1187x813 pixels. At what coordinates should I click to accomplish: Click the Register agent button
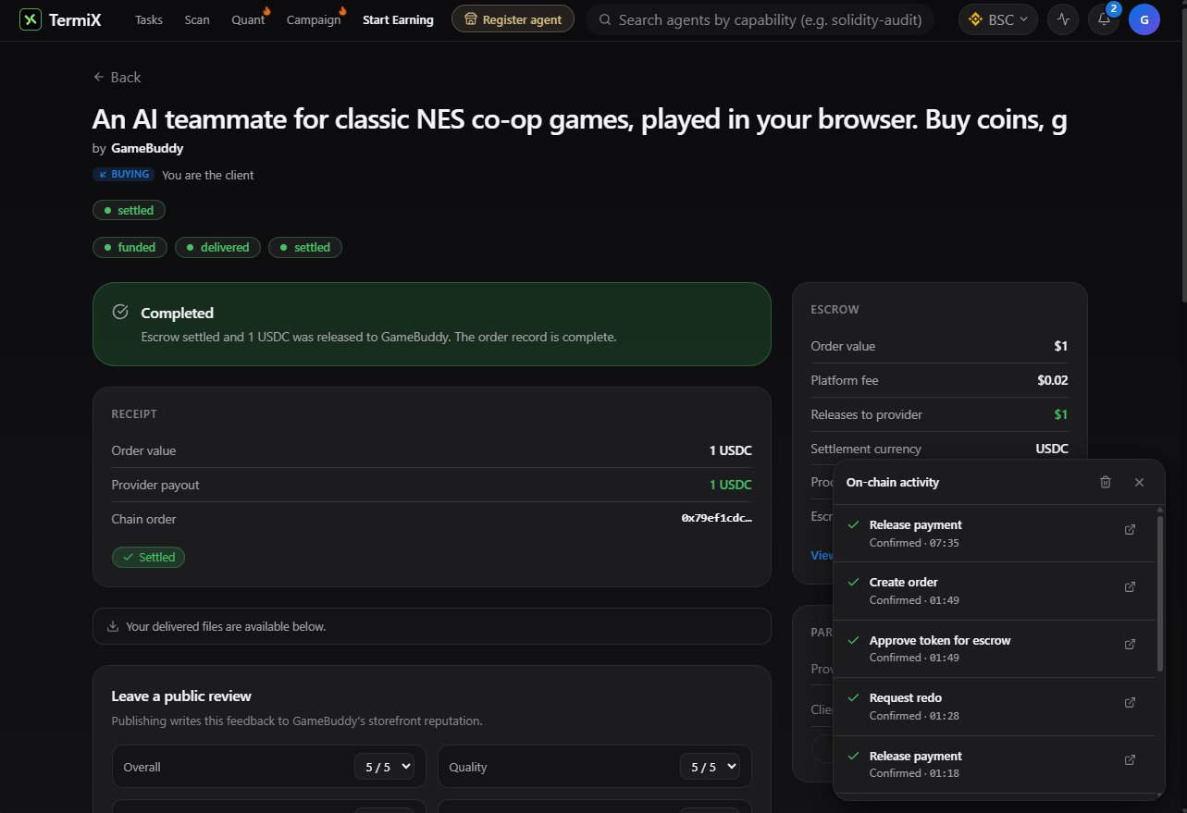(513, 19)
